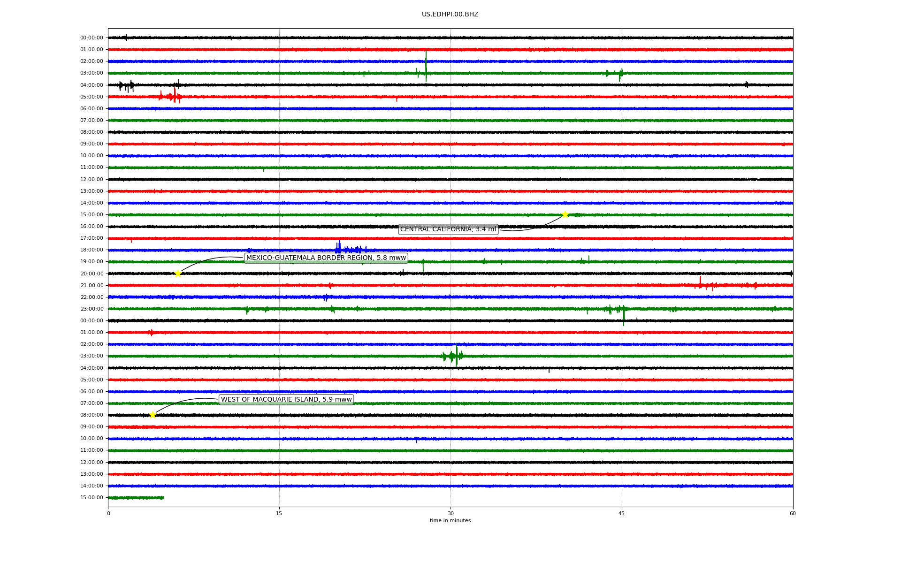Click the CENTRAL CALIFORNIA, 3.4 ml label

pos(448,229)
